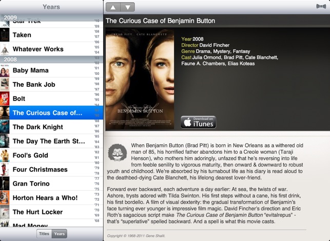Jump to '08 in the year index

coord(97,31)
